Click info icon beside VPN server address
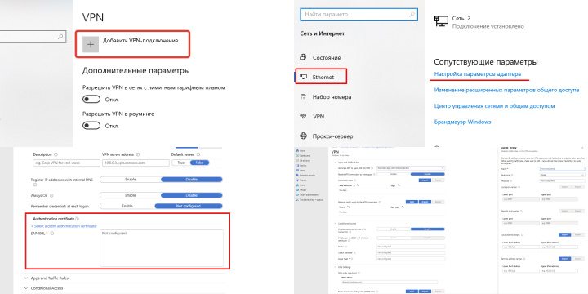The width and height of the screenshot is (588, 294). (138, 154)
